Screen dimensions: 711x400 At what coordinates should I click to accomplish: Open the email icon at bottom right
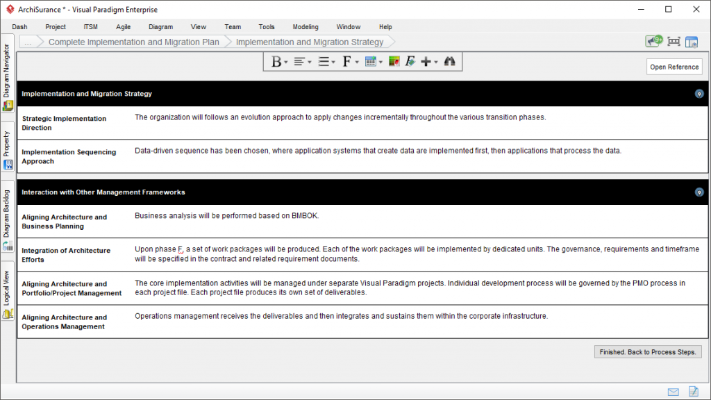[x=672, y=391]
